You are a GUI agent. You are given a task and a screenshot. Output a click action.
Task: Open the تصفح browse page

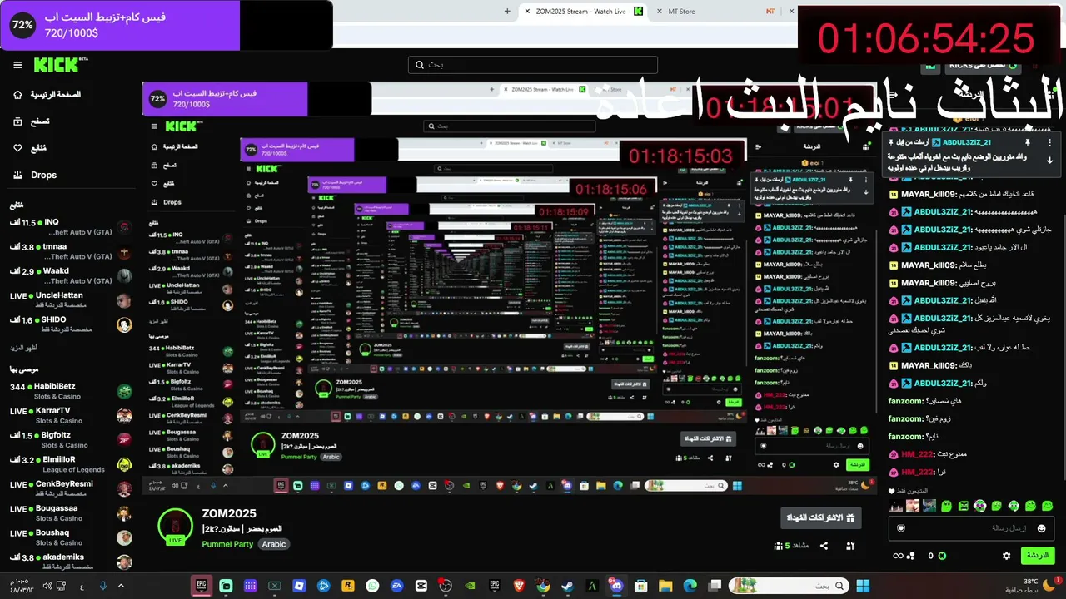point(32,121)
